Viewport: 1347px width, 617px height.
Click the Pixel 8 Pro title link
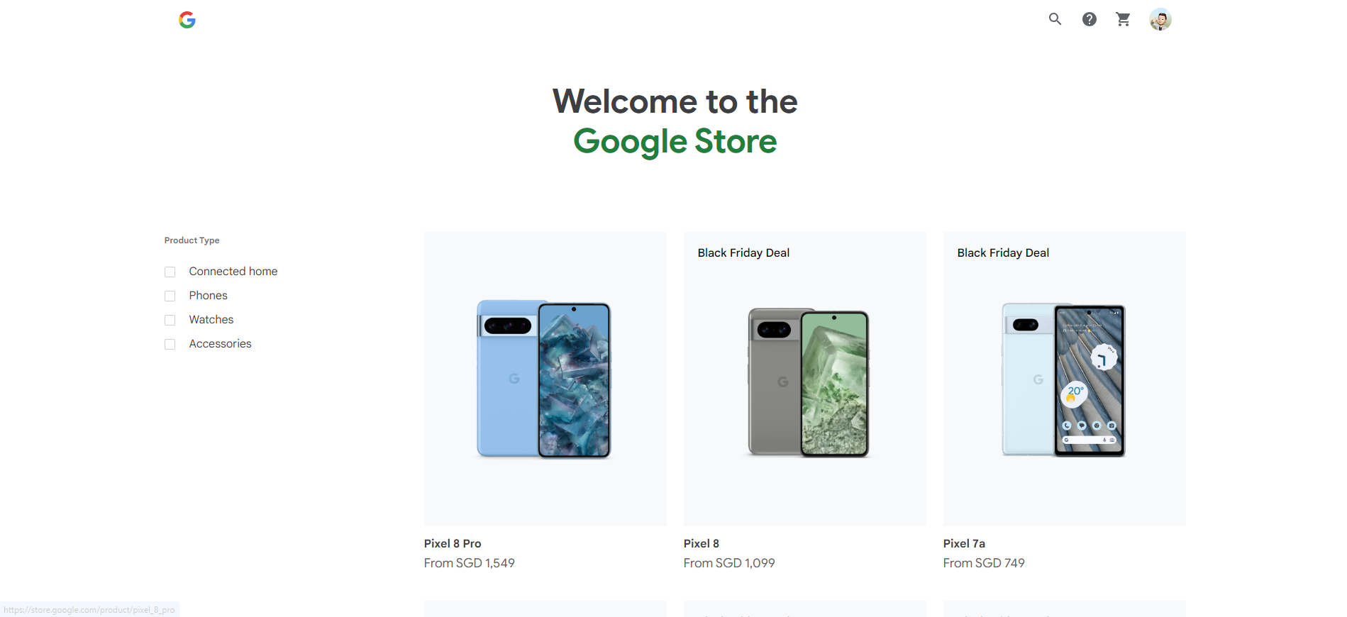point(453,543)
